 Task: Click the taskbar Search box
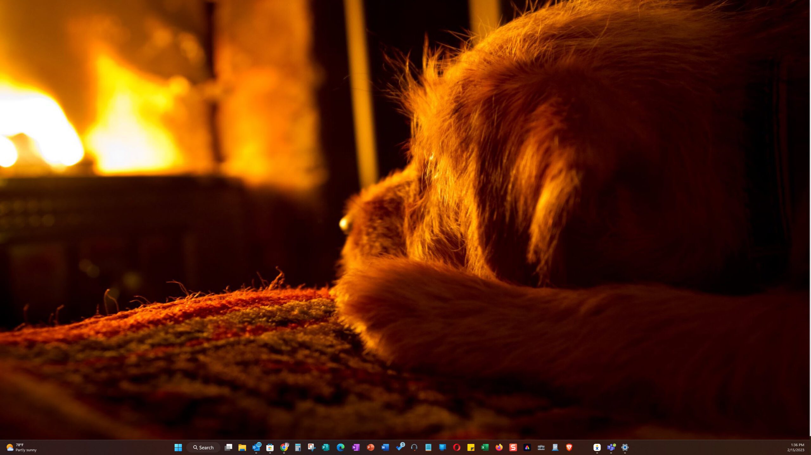(x=203, y=447)
